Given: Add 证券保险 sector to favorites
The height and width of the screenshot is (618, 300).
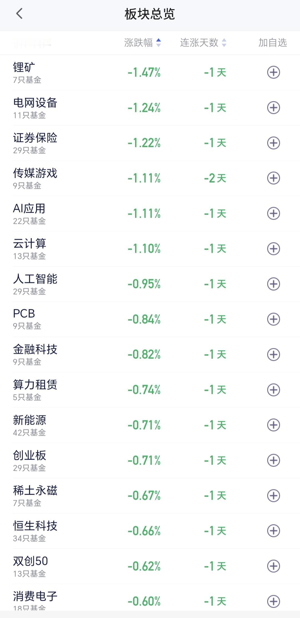Looking at the screenshot, I should 273,143.
